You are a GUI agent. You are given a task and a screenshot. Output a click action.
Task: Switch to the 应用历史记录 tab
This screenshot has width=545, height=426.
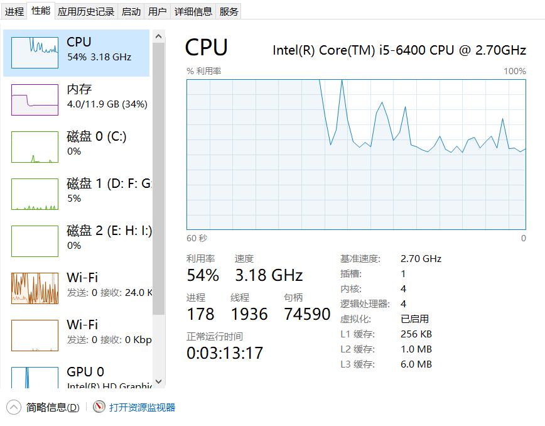tap(86, 12)
